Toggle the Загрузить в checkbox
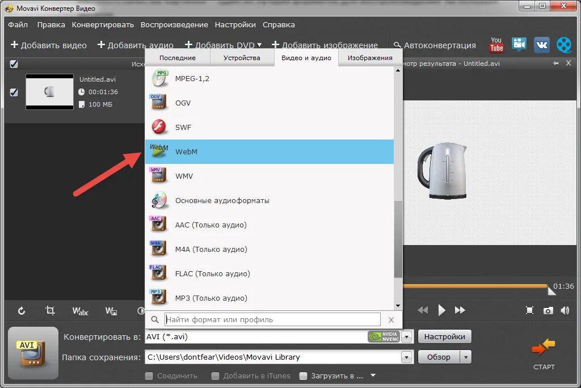 (x=303, y=376)
